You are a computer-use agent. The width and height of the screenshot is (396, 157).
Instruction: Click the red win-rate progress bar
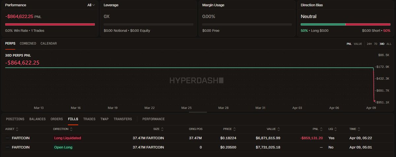50,24
